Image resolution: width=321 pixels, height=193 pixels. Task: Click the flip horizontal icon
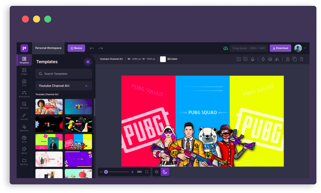pos(277,59)
